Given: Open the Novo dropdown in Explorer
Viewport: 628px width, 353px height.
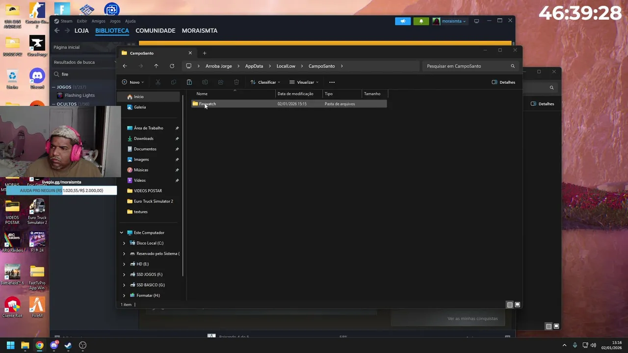Looking at the screenshot, I should click(x=132, y=82).
